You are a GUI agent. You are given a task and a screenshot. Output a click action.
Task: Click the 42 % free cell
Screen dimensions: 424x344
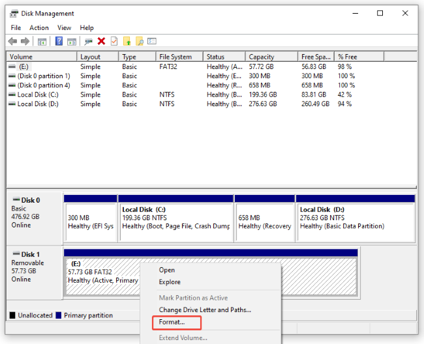click(x=344, y=94)
